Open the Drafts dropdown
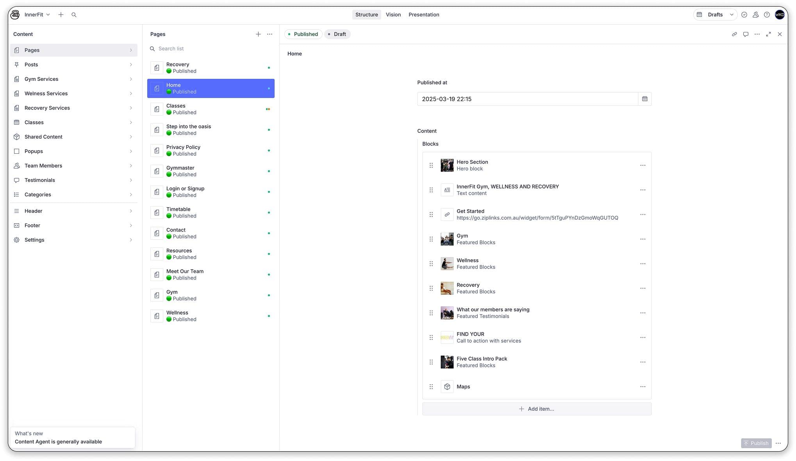This screenshot has height=461, width=796. (x=715, y=14)
